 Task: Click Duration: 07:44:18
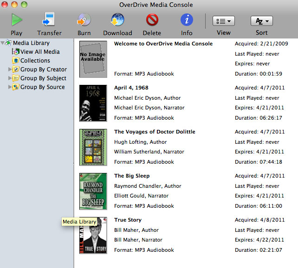tap(259, 162)
